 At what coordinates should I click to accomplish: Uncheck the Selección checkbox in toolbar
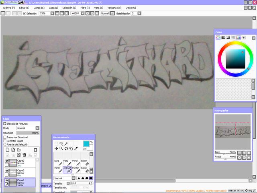(x=24, y=13)
